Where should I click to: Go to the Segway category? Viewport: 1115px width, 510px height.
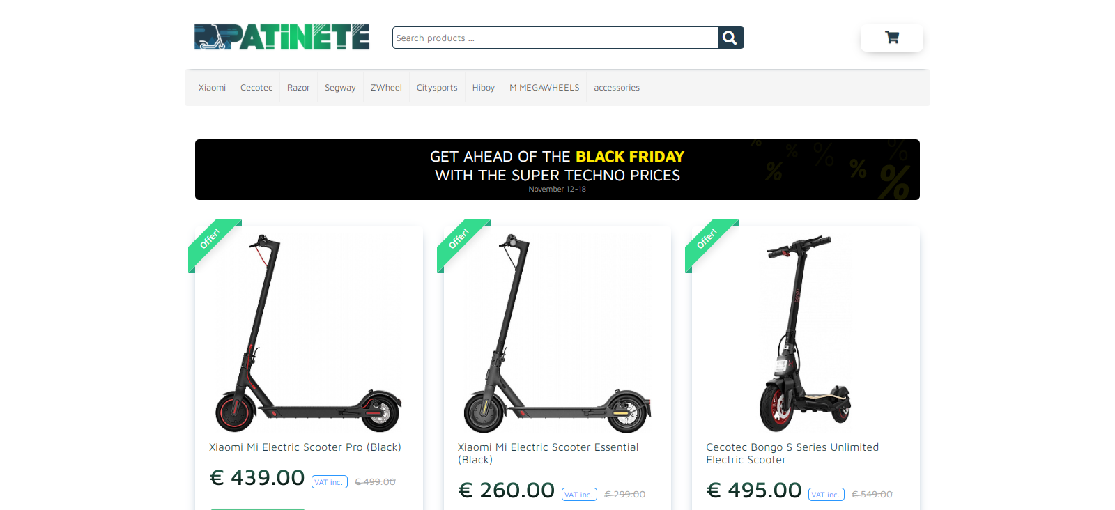click(340, 88)
